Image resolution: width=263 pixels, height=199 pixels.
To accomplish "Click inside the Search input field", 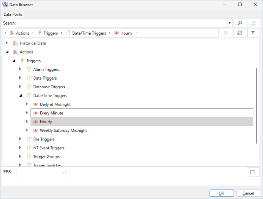I will pyautogui.click(x=122, y=23).
